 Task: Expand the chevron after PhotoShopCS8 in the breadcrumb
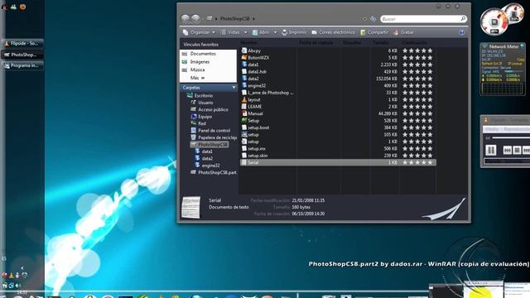(253, 19)
